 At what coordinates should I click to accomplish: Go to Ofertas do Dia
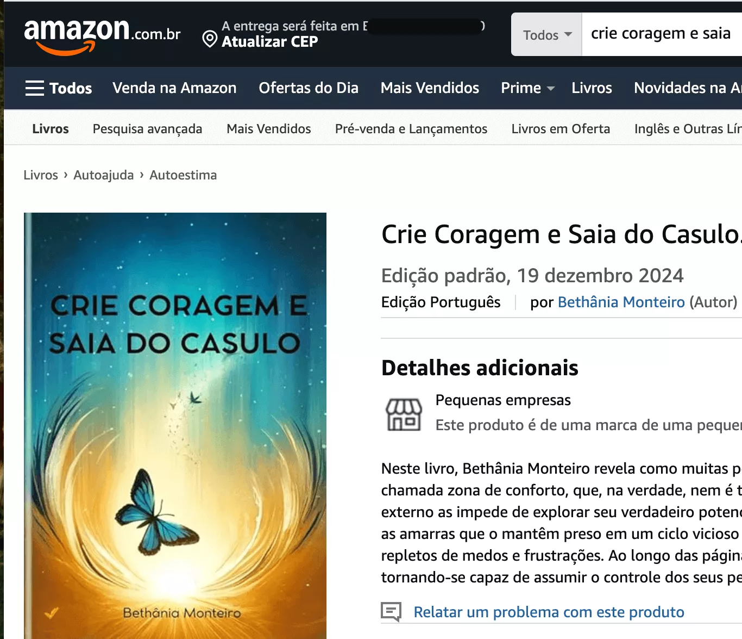click(x=309, y=88)
